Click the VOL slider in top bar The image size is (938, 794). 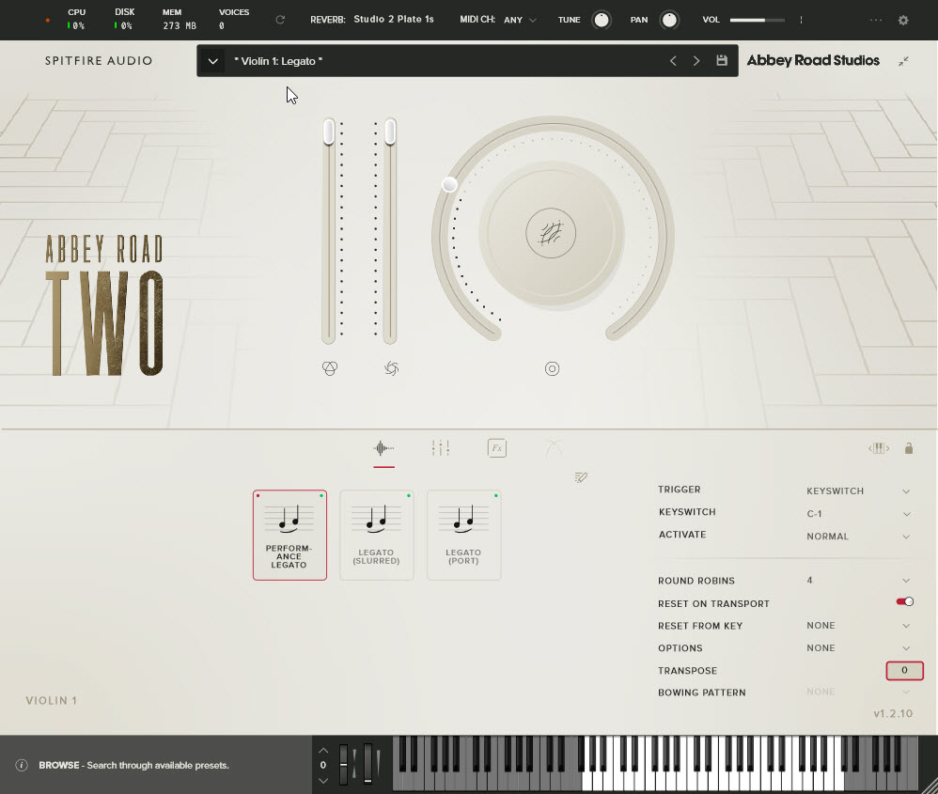(757, 20)
